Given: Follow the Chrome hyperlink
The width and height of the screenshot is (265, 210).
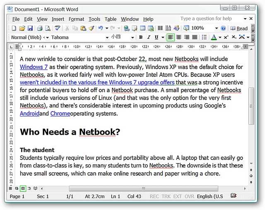Looking at the screenshot, I should click(x=60, y=114).
